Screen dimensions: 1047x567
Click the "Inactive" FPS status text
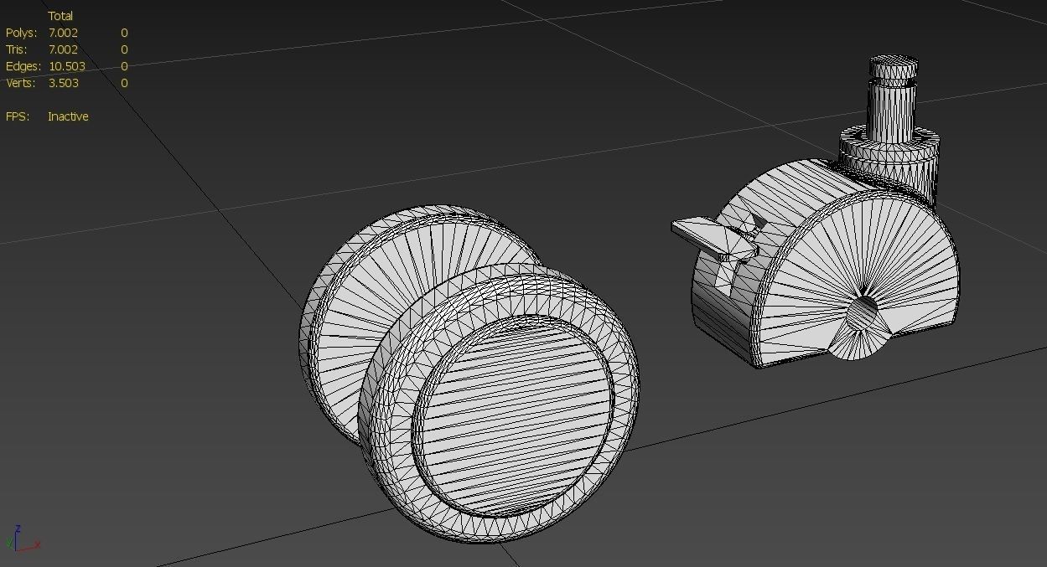point(68,116)
